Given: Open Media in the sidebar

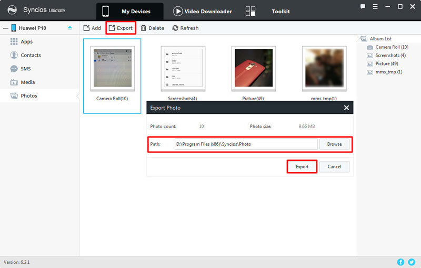Looking at the screenshot, I should click(x=39, y=82).
